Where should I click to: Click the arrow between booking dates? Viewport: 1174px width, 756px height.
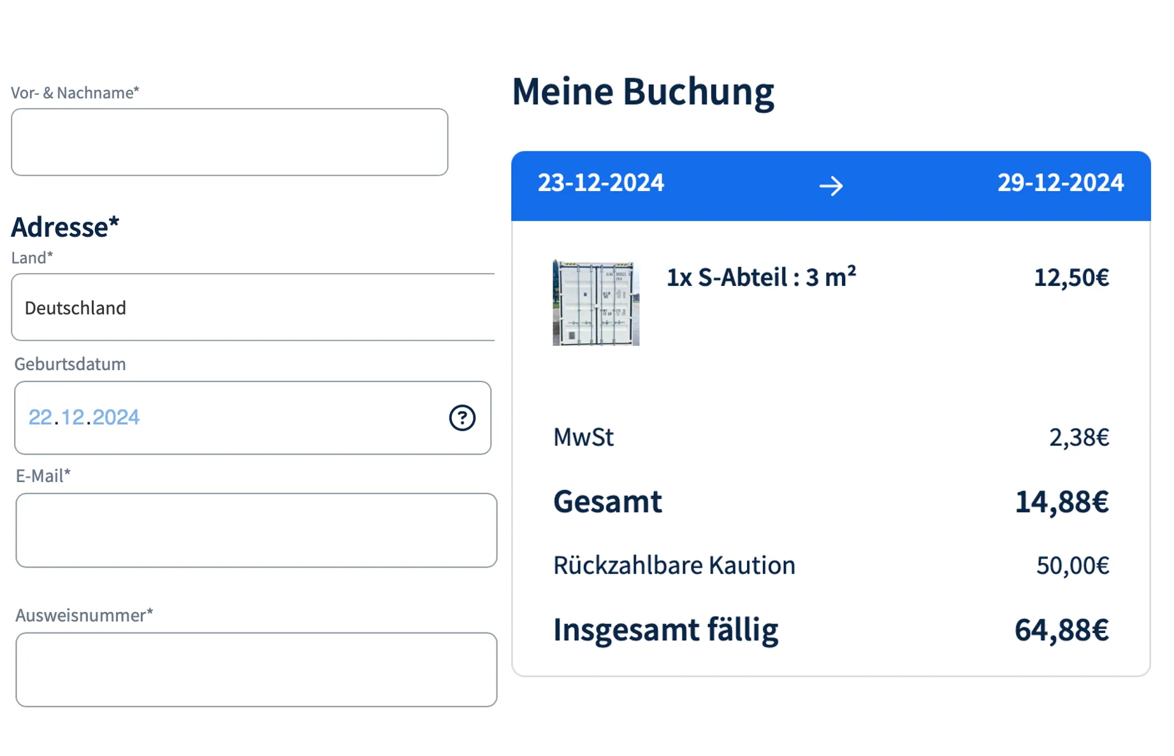830,186
